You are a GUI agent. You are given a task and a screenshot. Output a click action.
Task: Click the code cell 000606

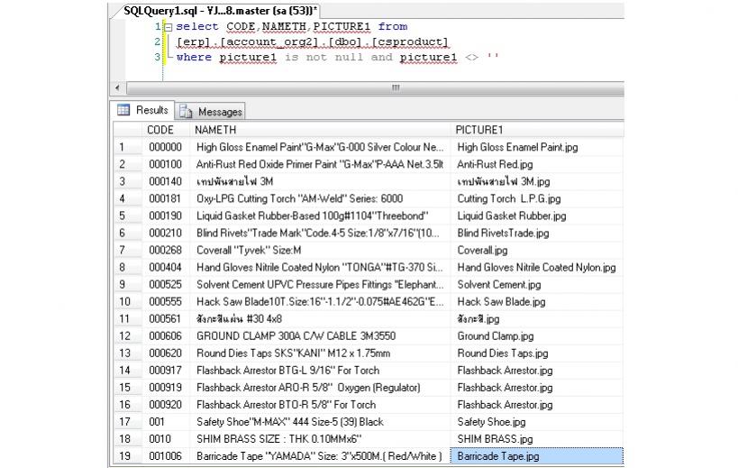(x=166, y=336)
